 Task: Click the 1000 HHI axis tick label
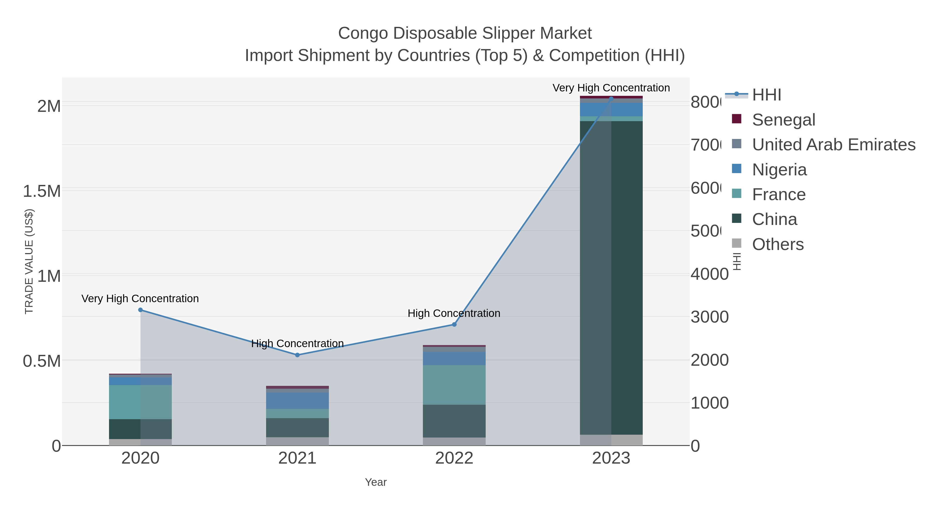[710, 403]
